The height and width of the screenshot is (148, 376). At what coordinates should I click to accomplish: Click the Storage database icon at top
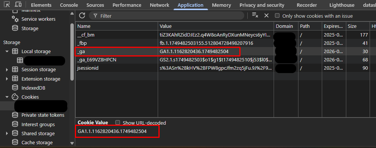[x=15, y=28]
